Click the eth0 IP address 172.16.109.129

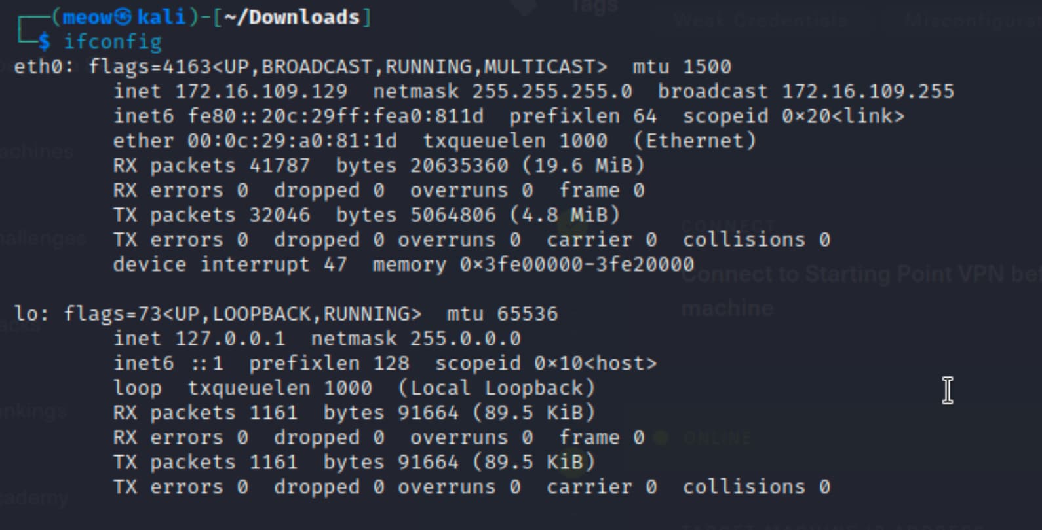(x=261, y=92)
